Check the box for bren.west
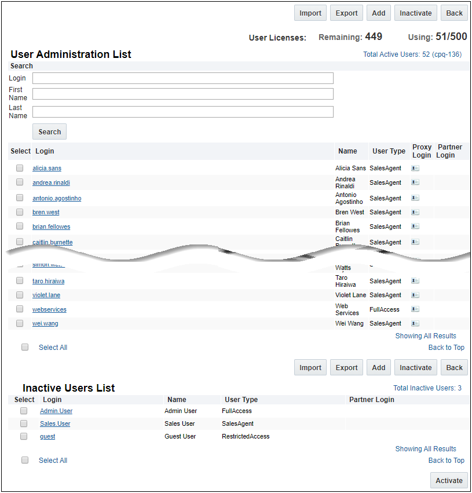 coord(20,212)
